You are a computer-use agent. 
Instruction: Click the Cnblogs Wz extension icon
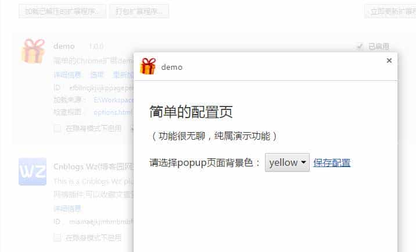(x=33, y=172)
